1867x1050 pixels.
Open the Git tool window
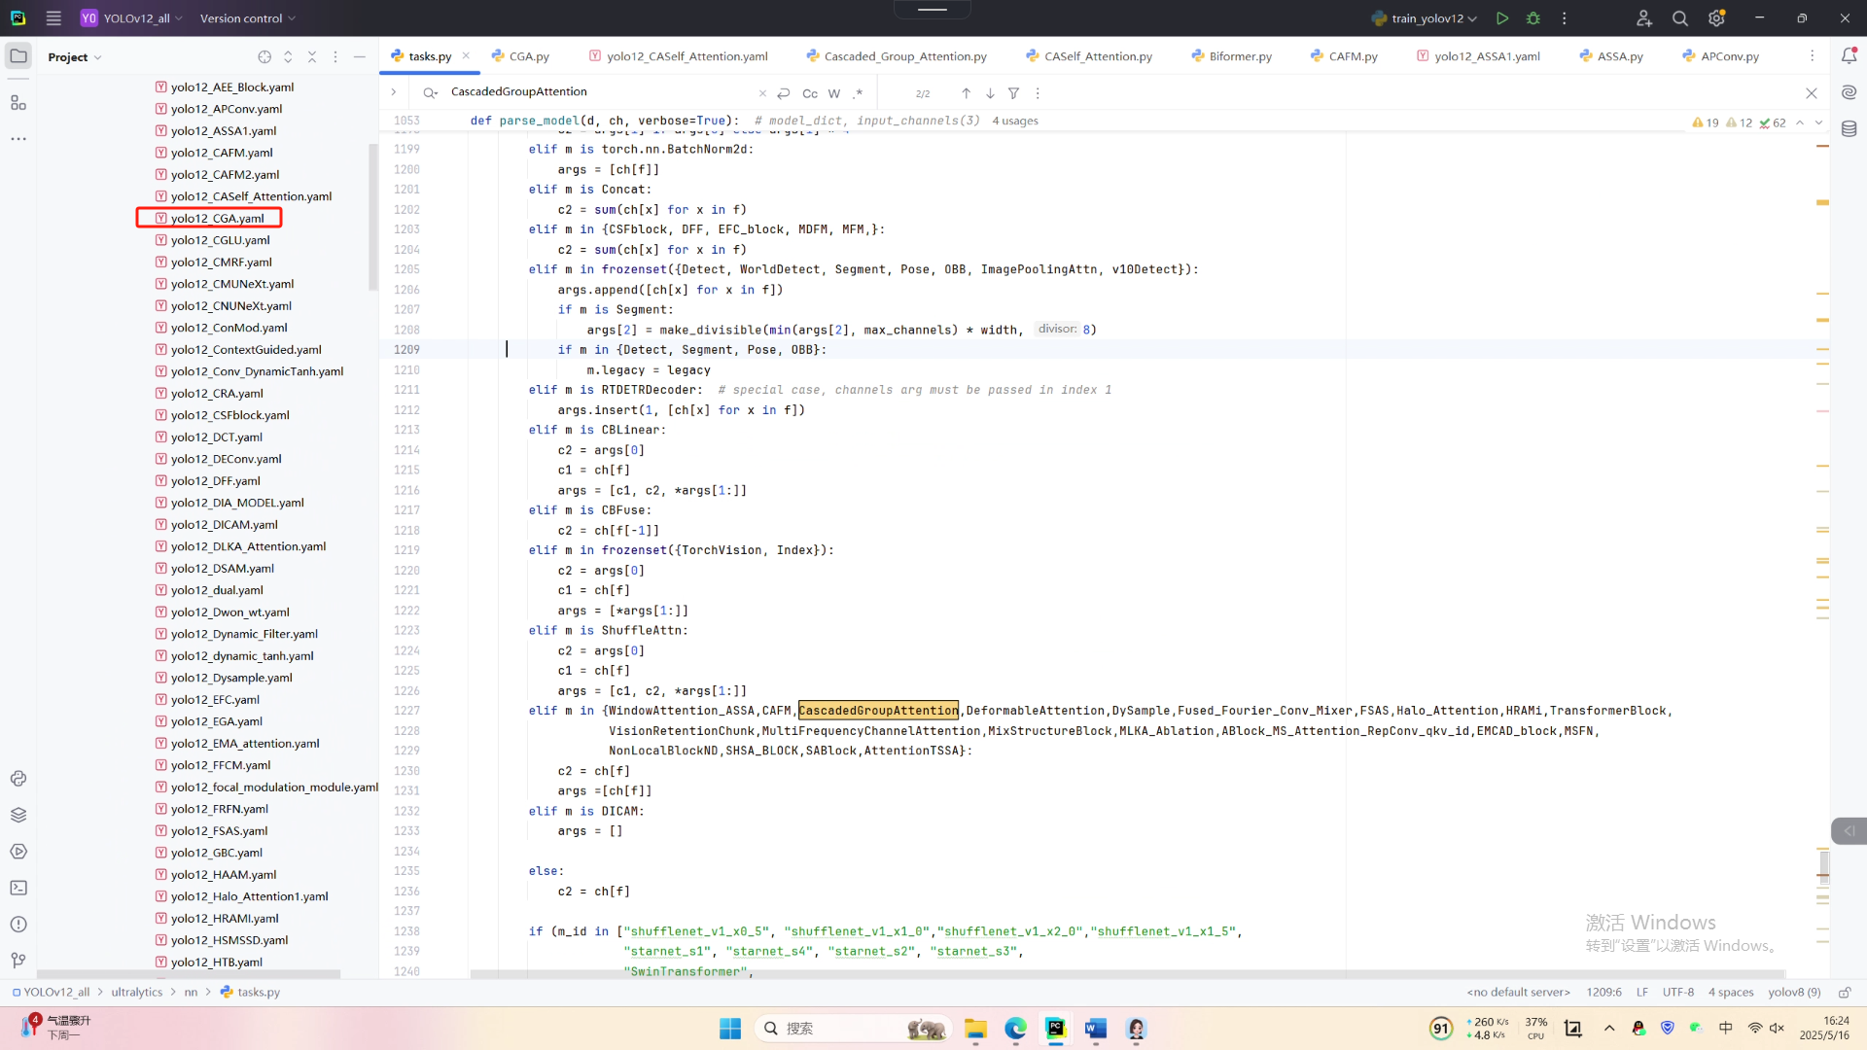[x=18, y=961]
